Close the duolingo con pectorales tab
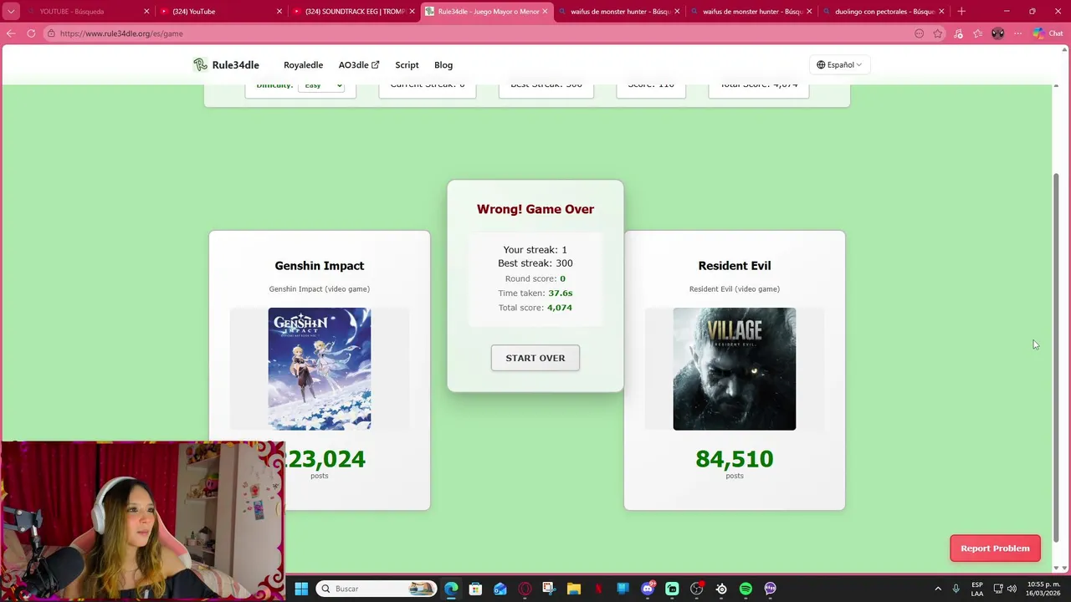 point(941,12)
